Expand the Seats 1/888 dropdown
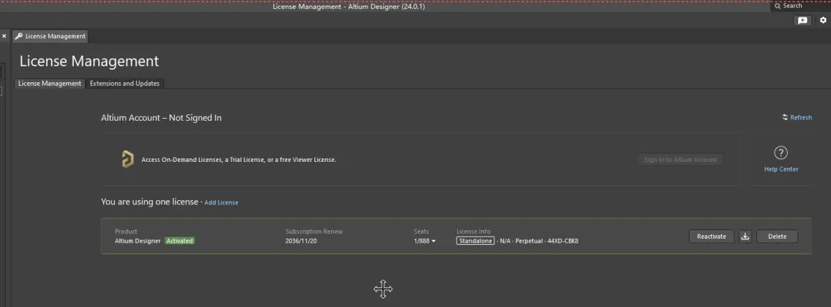Image resolution: width=831 pixels, height=307 pixels. pyautogui.click(x=425, y=241)
